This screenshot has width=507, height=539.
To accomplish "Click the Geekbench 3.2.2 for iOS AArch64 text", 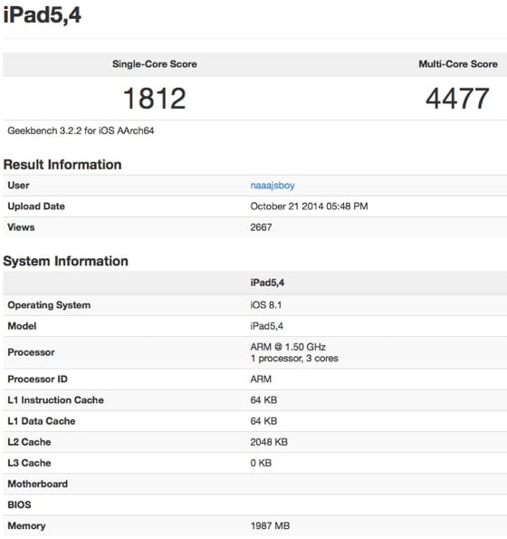I will (x=81, y=130).
